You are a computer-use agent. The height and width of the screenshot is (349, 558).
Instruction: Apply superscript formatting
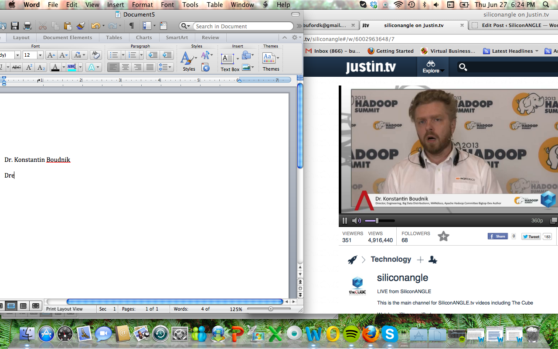coord(29,67)
